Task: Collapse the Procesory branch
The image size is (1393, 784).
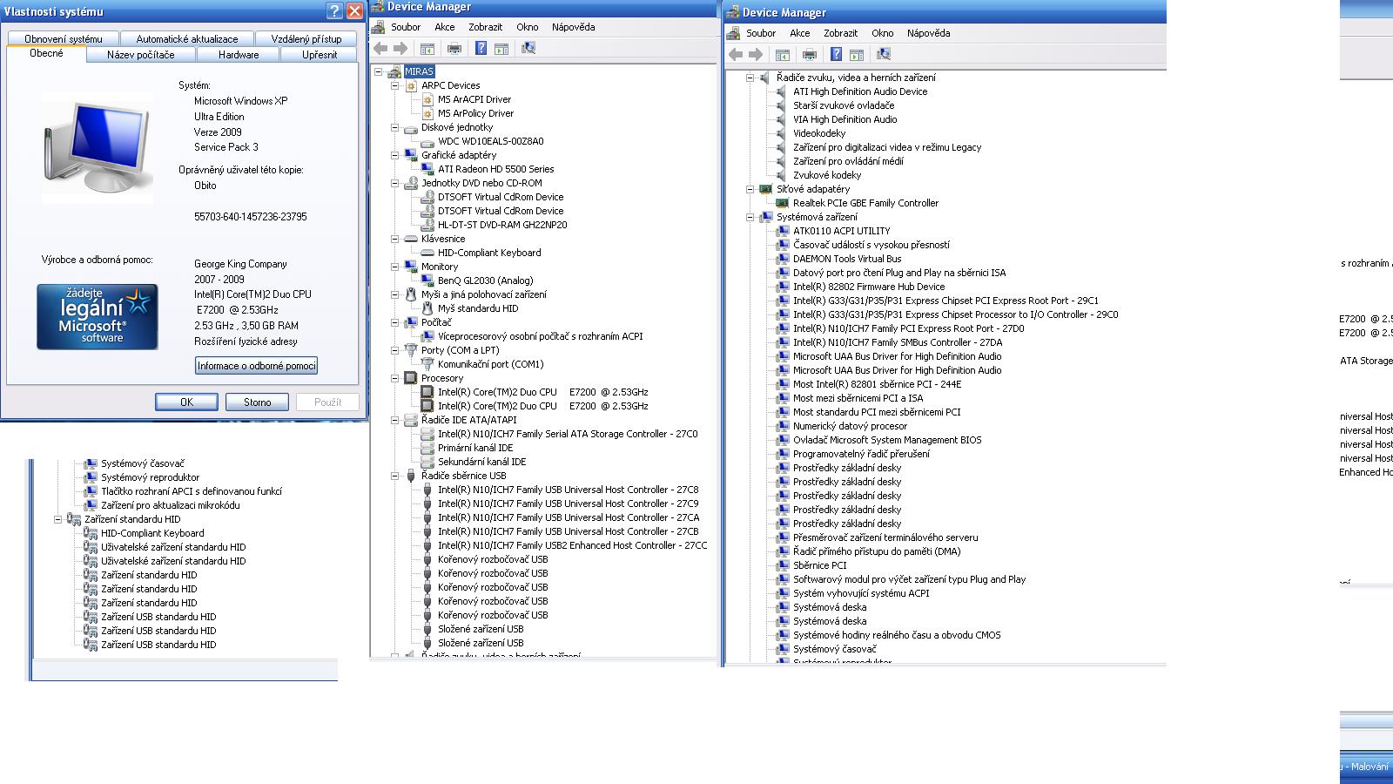Action: [x=395, y=378]
